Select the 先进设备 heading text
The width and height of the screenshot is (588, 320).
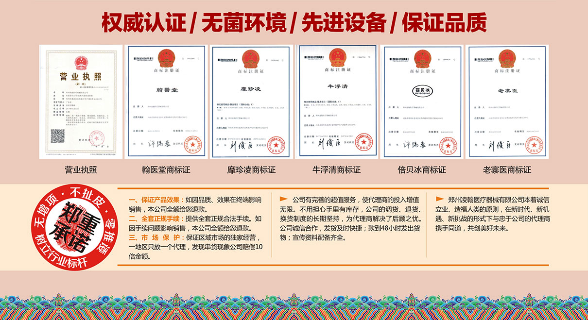[x=343, y=23]
